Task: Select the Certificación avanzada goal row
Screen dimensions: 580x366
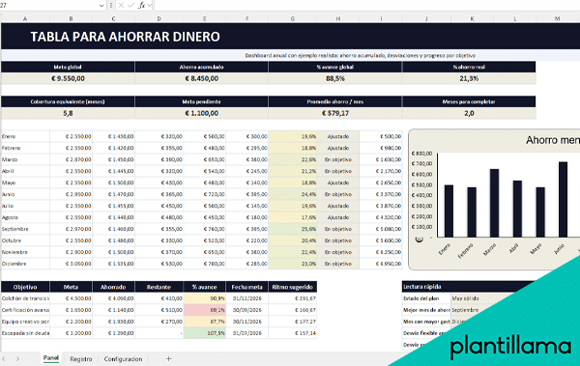Action: coord(25,310)
